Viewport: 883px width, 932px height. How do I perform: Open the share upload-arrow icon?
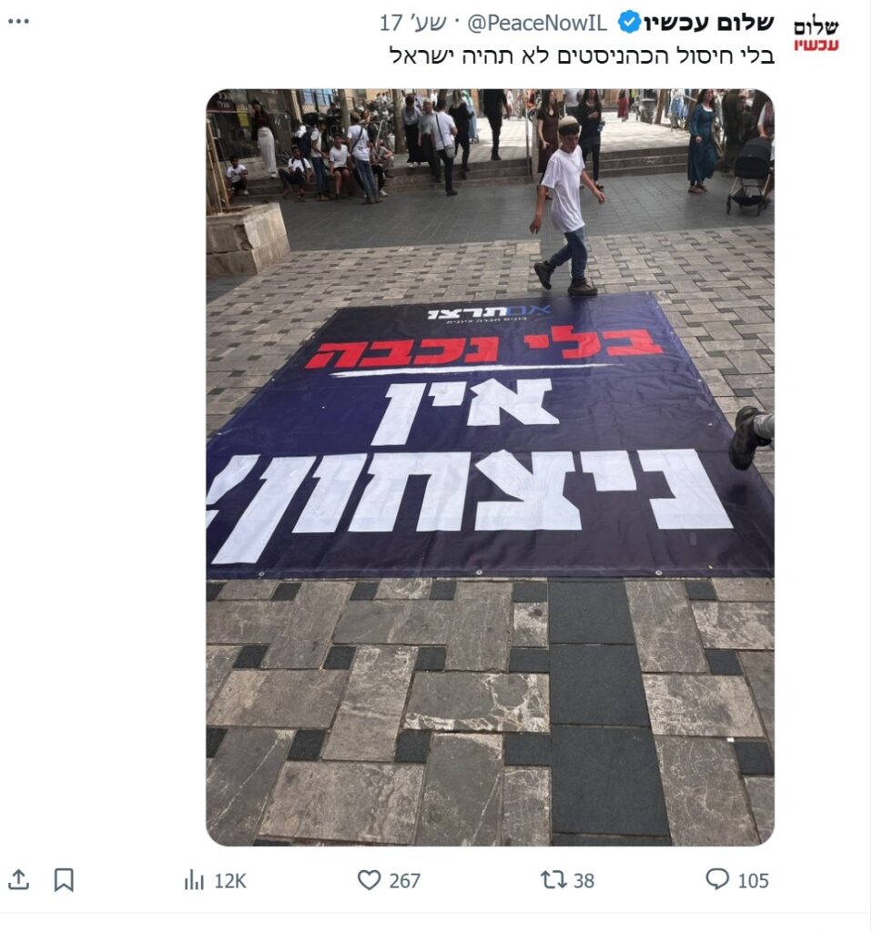pos(18,880)
